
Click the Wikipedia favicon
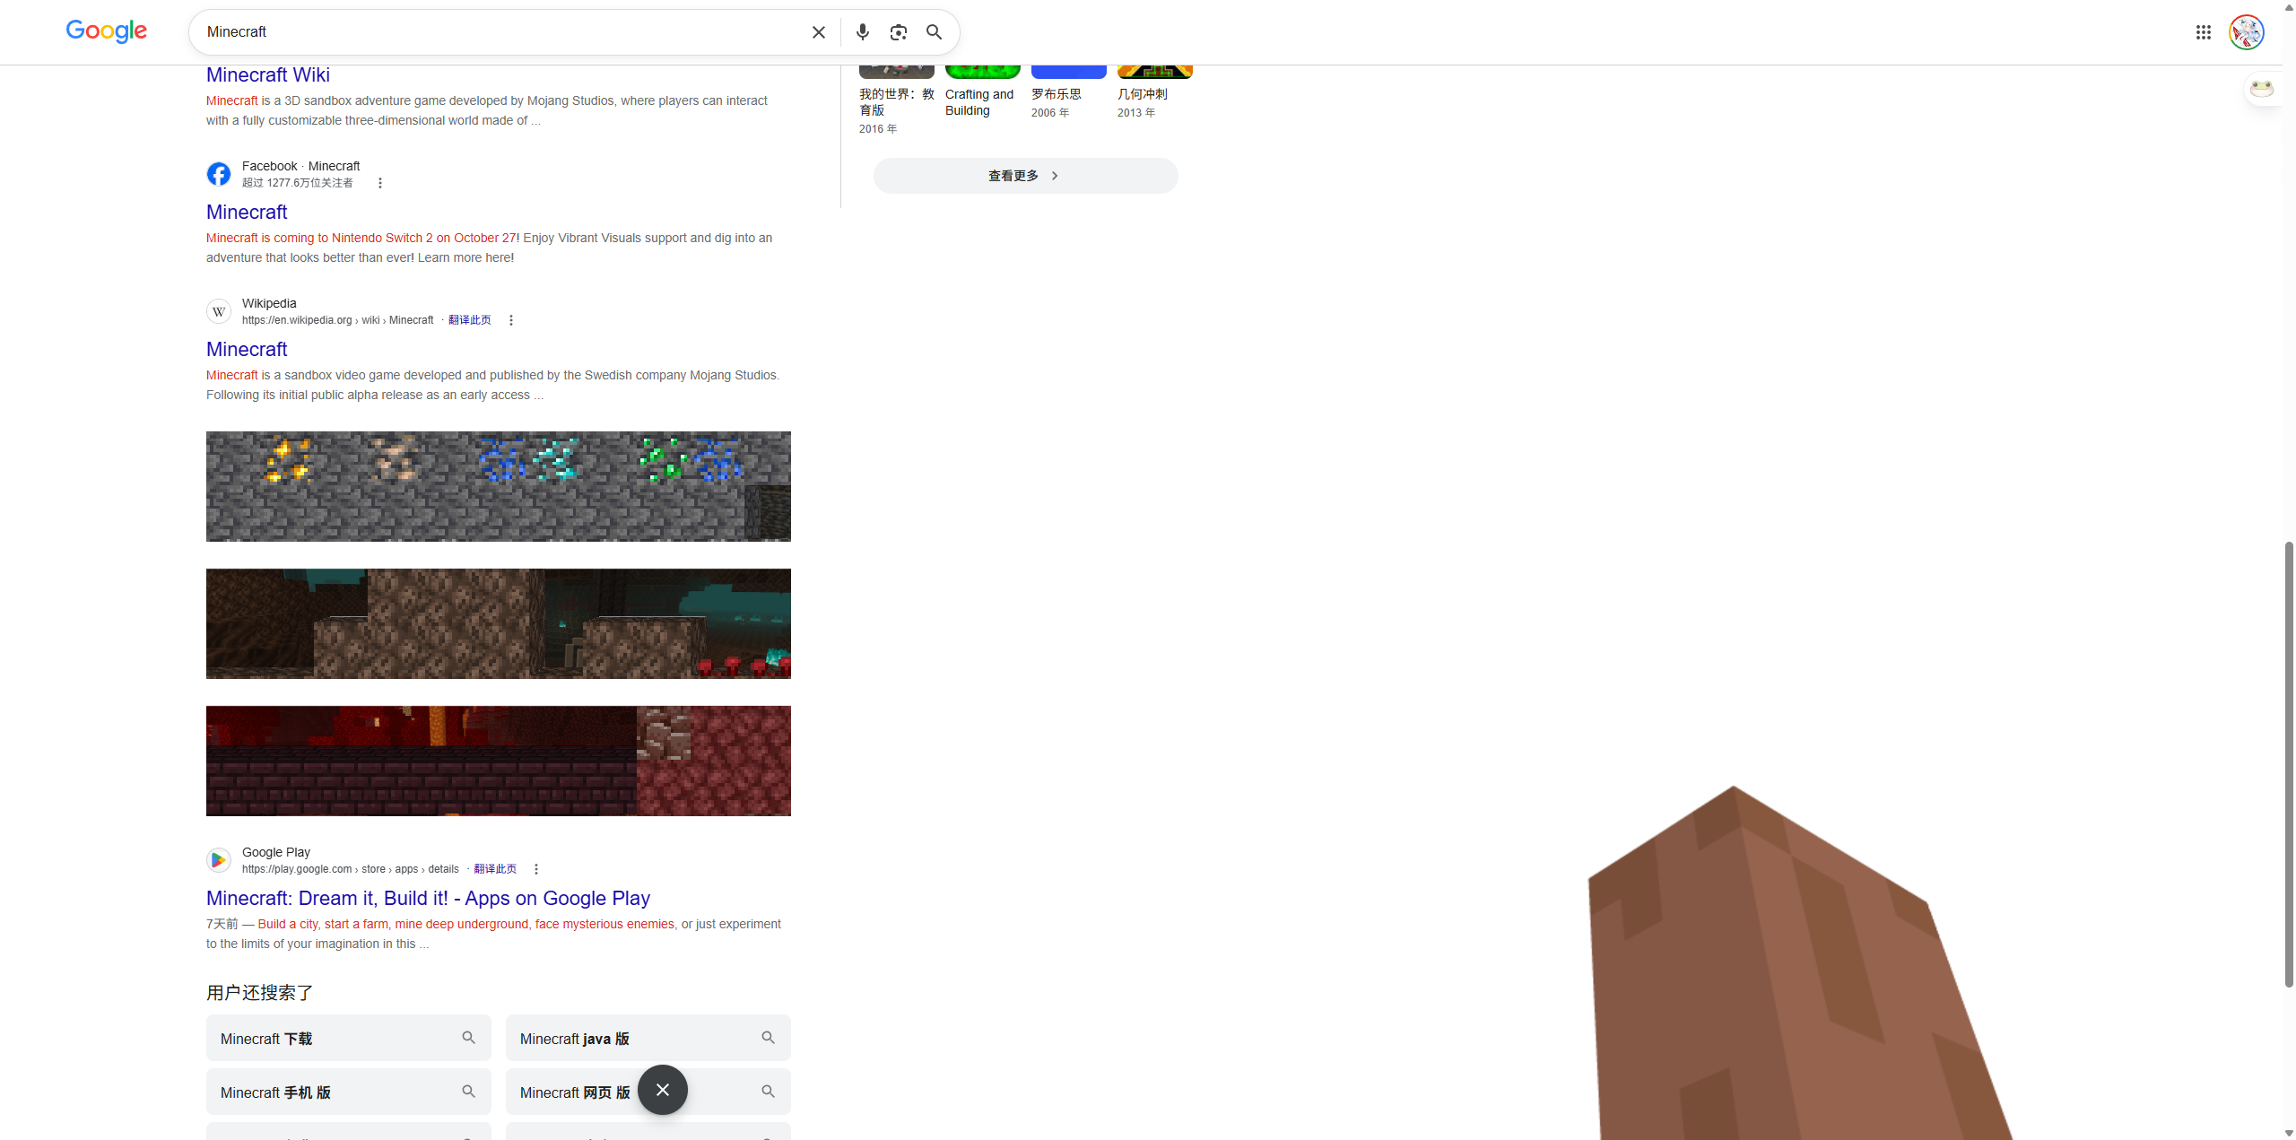(219, 311)
